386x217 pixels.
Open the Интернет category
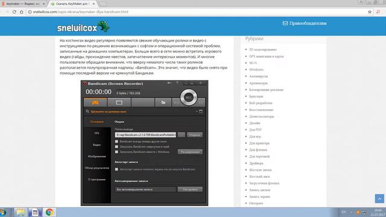tap(256, 203)
